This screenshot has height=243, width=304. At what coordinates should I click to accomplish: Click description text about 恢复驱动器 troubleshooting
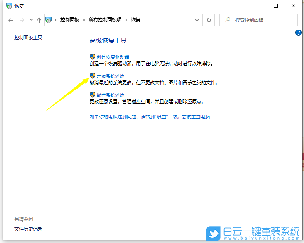pyautogui.click(x=151, y=64)
